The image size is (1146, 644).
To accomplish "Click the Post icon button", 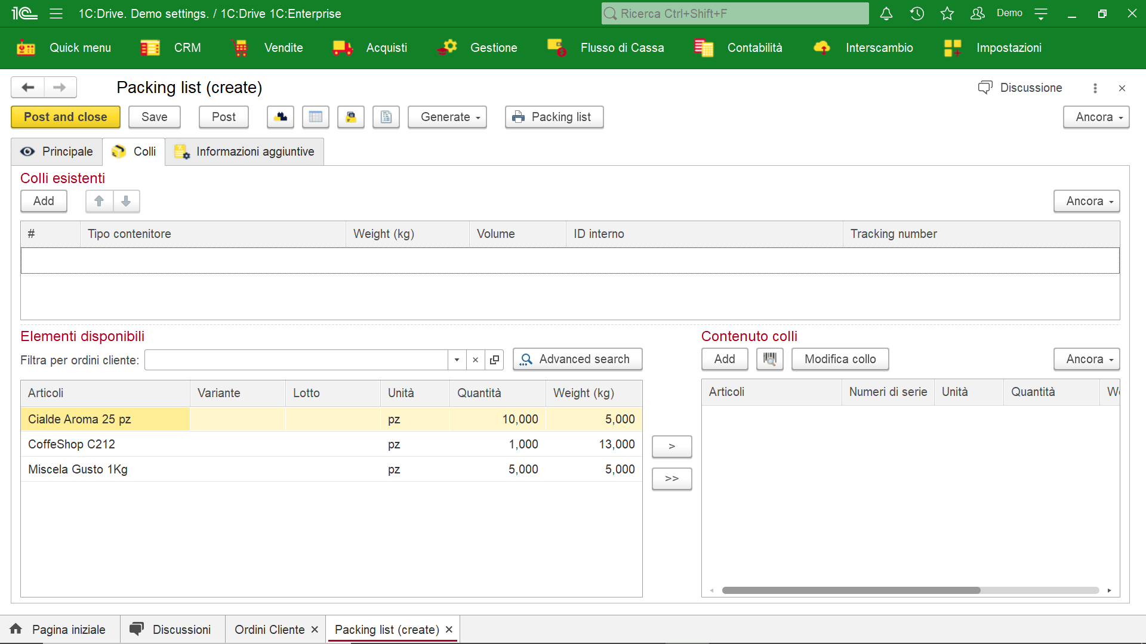I will 224,116.
